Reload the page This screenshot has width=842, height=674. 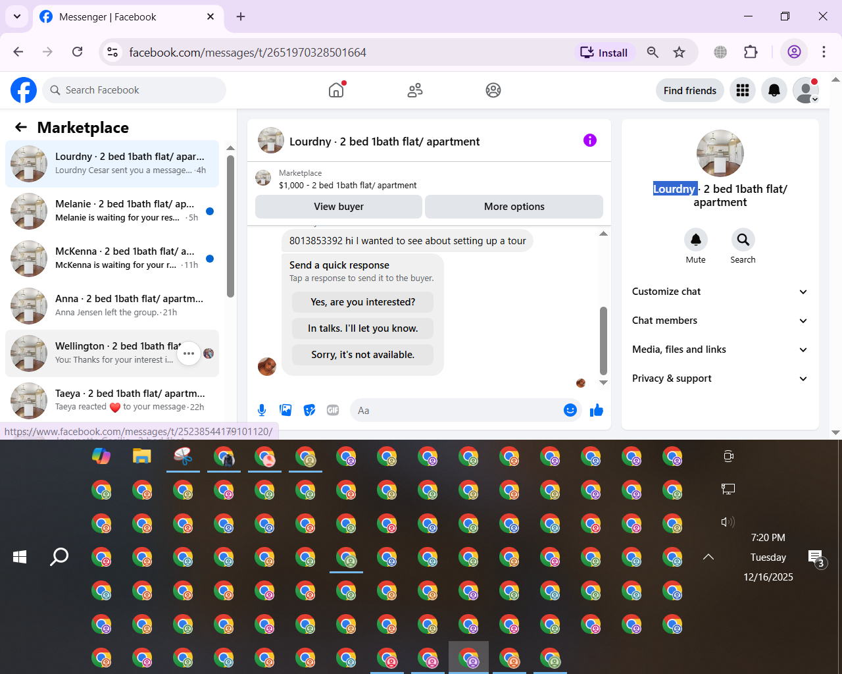77,52
